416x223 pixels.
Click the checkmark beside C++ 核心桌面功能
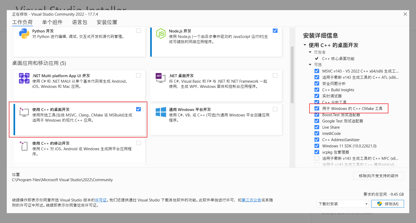317,58
